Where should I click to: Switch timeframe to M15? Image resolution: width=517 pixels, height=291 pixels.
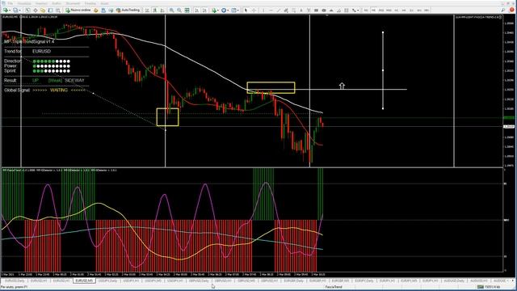pyautogui.click(x=381, y=11)
